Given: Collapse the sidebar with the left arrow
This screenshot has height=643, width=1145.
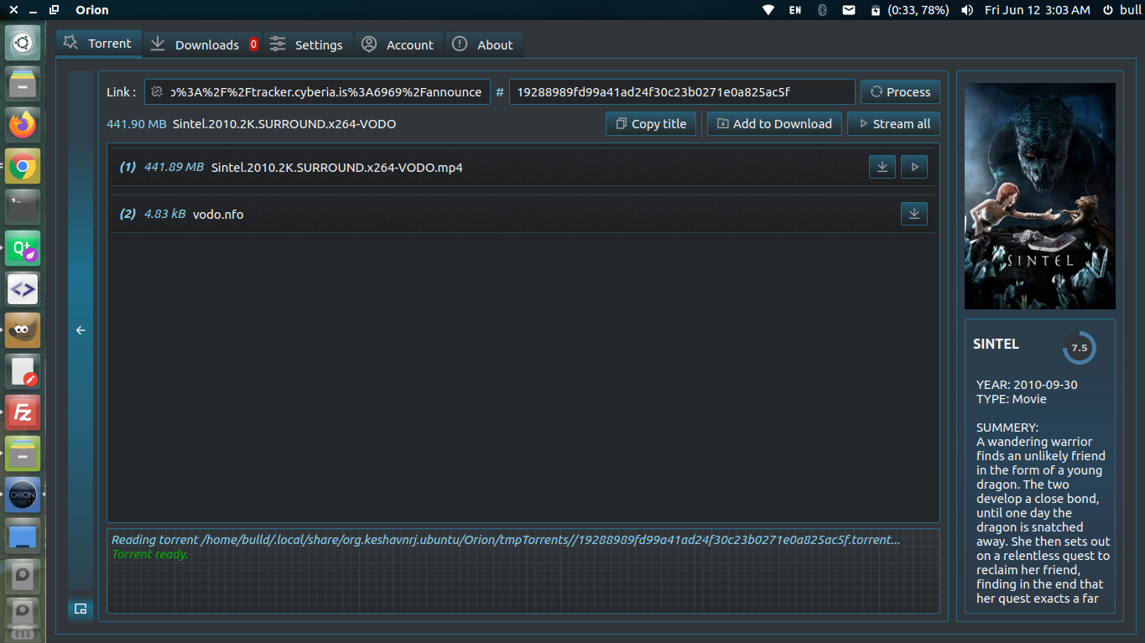Looking at the screenshot, I should tap(80, 330).
